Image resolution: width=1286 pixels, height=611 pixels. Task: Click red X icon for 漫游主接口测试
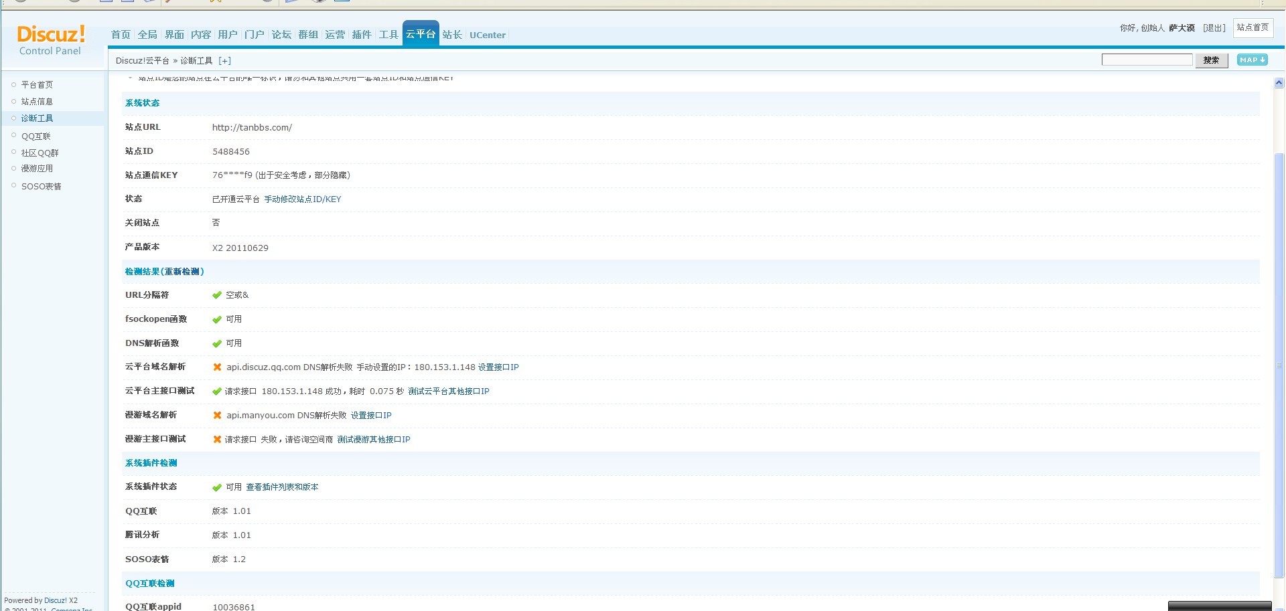217,439
